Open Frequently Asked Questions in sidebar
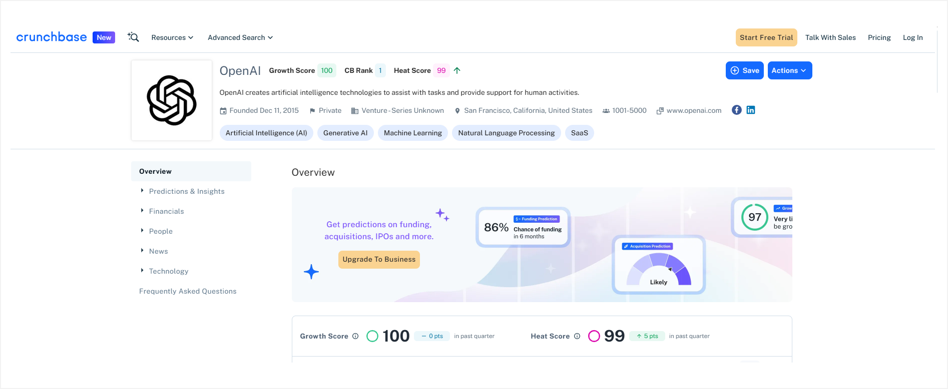948x389 pixels. tap(188, 291)
